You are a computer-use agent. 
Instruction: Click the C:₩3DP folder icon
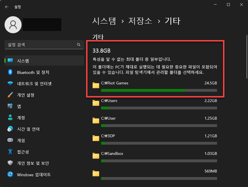[96, 138]
